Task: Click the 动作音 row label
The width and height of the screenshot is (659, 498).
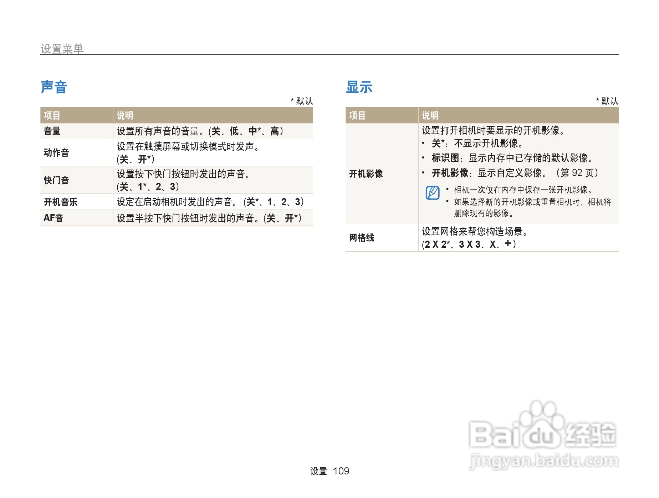Action: click(56, 153)
